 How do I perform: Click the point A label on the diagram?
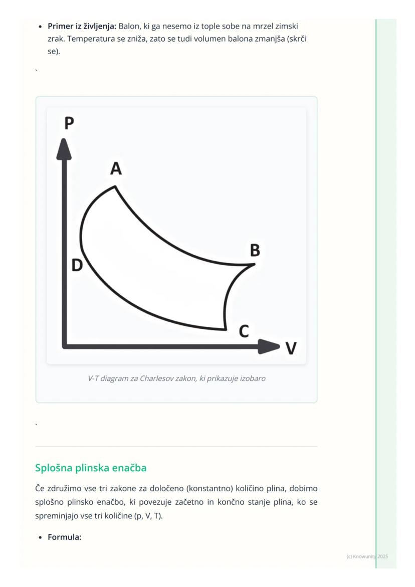pyautogui.click(x=116, y=169)
